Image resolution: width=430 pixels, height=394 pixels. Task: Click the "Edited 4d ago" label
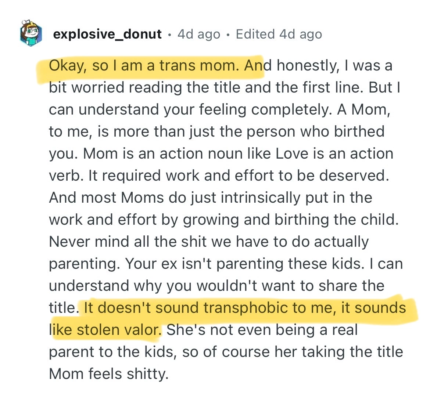[279, 34]
